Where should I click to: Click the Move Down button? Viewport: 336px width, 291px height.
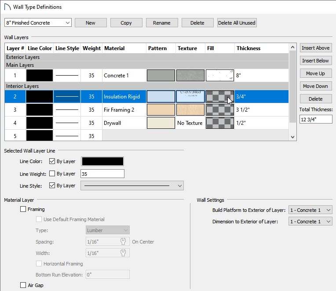(x=316, y=86)
